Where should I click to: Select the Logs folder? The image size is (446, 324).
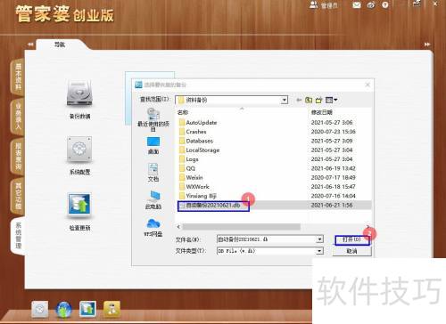[189, 159]
